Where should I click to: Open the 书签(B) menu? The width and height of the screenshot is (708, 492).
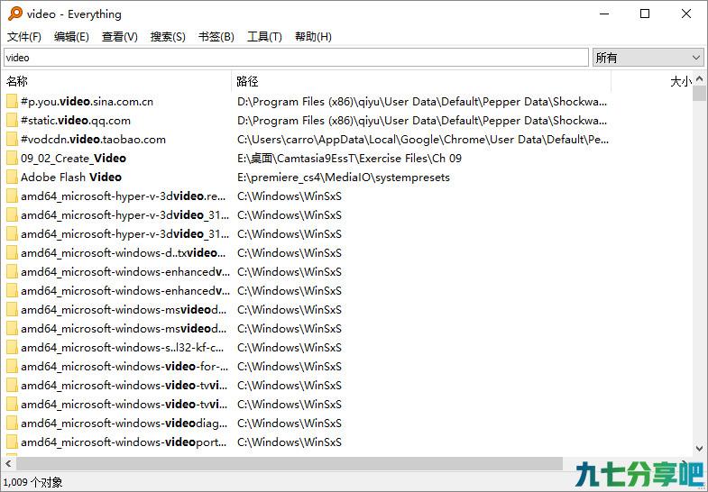[216, 37]
